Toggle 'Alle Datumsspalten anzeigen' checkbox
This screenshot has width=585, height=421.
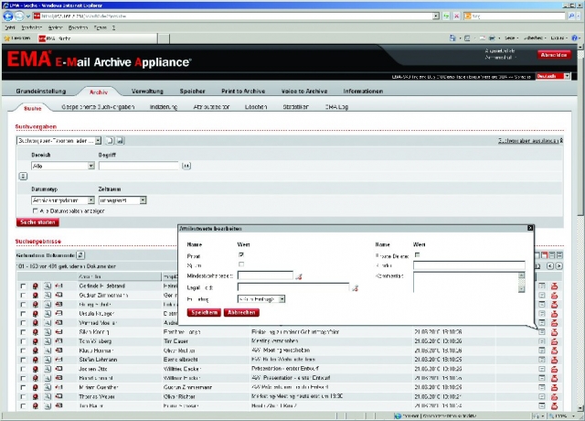(35, 211)
